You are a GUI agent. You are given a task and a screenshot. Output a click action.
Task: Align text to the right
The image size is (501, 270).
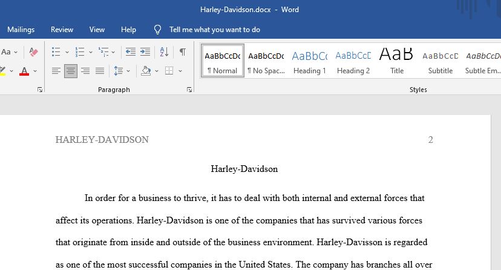[x=85, y=71]
